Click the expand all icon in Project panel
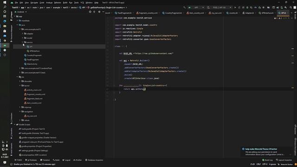The height and width of the screenshot is (167, 297). tap(94, 12)
